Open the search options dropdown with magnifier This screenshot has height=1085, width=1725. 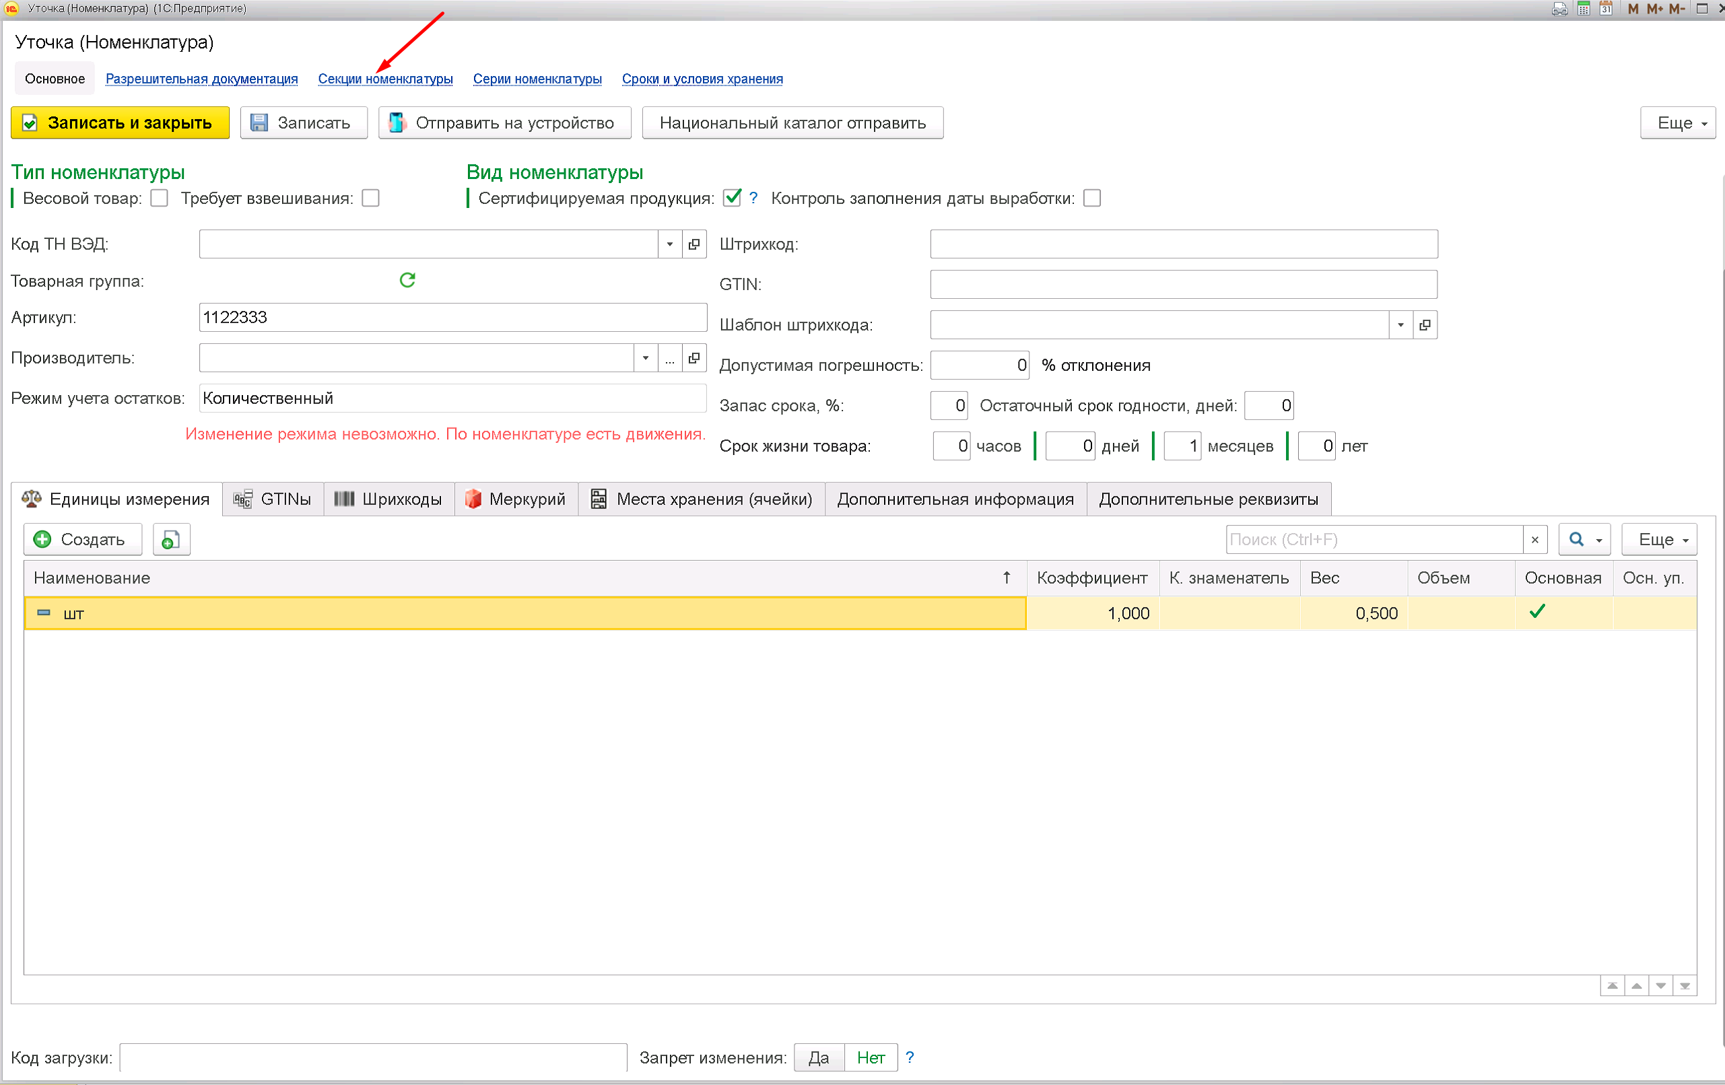(x=1584, y=540)
